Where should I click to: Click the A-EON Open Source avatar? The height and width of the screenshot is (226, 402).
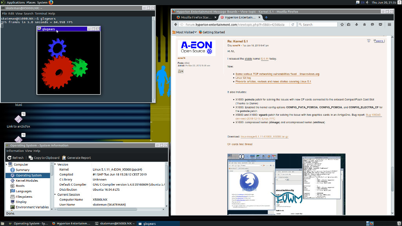tap(197, 48)
